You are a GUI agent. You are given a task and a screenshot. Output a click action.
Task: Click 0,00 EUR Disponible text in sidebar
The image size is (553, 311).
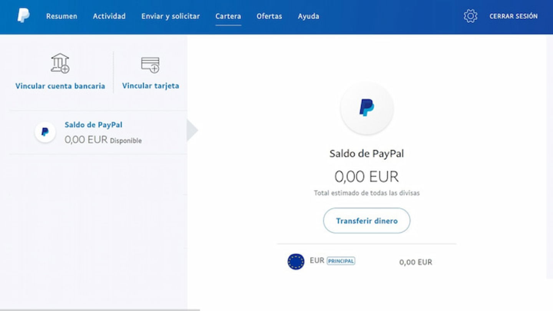tap(103, 140)
